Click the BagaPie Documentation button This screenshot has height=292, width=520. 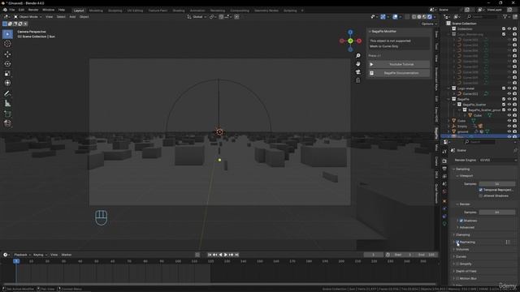click(399, 73)
